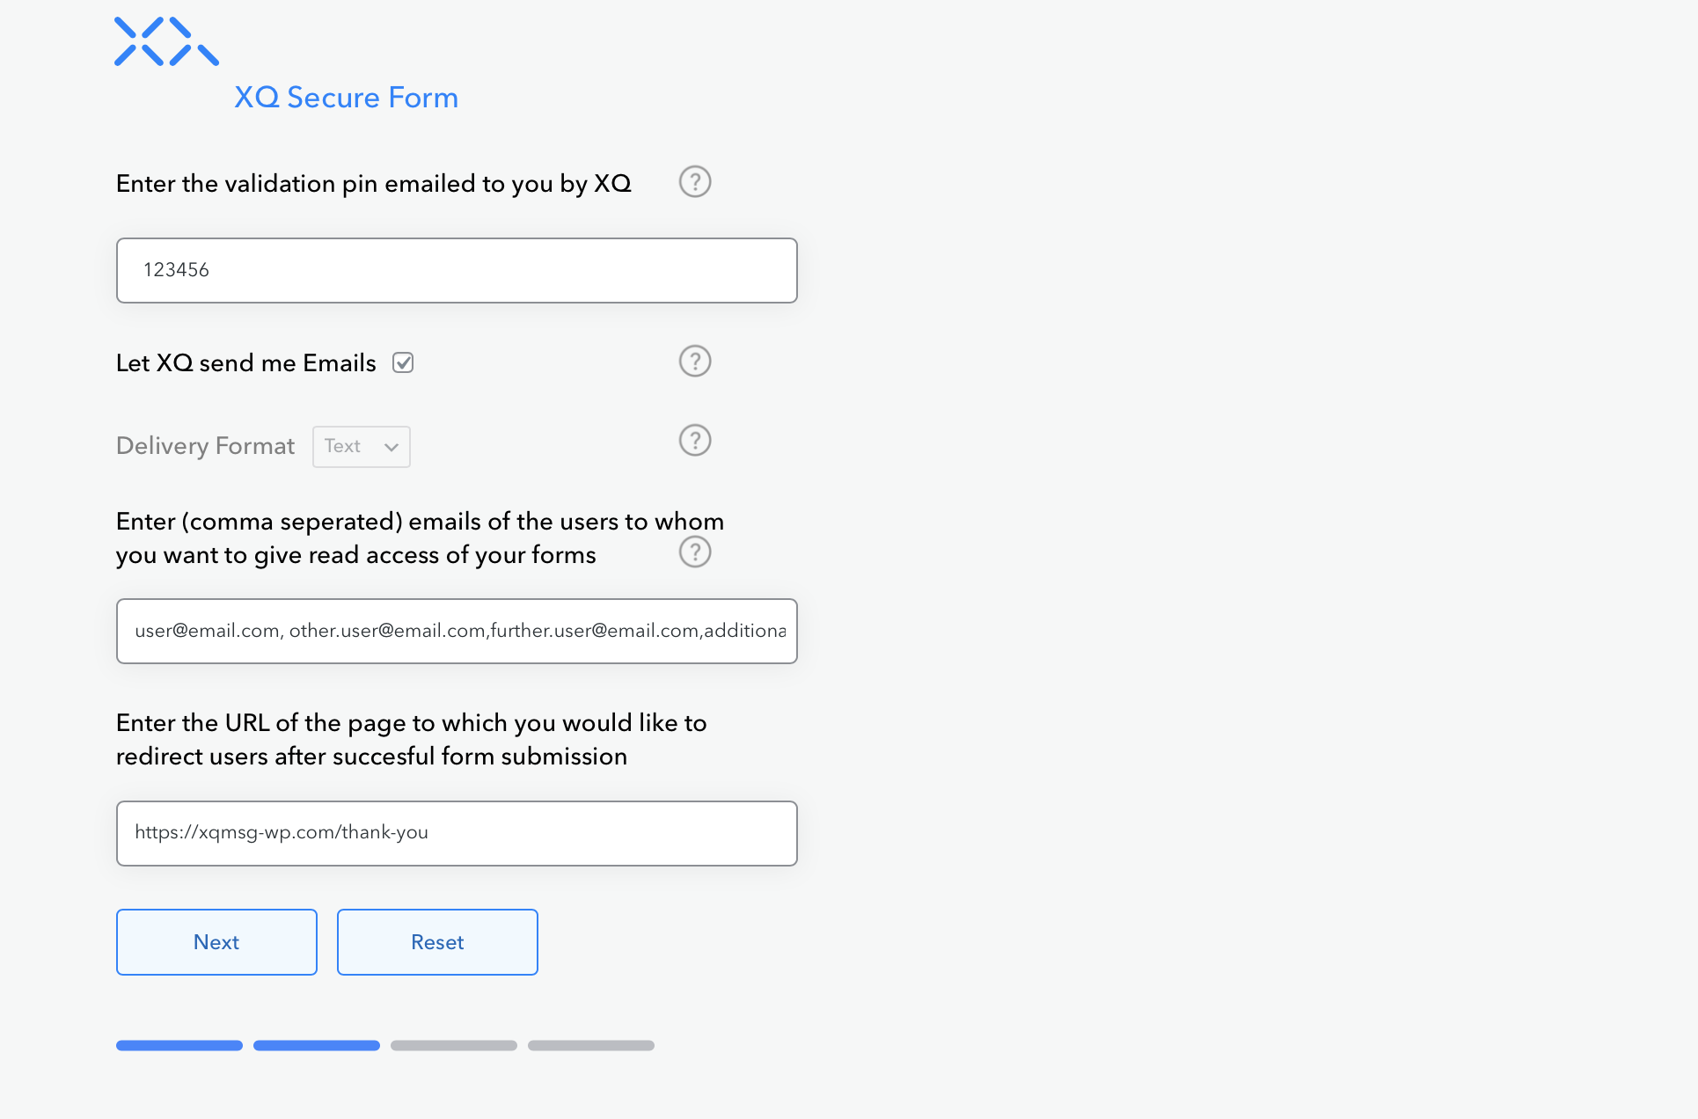Screen dimensions: 1698x1119
Task: Focus the validation pin input field
Action: coord(457,270)
